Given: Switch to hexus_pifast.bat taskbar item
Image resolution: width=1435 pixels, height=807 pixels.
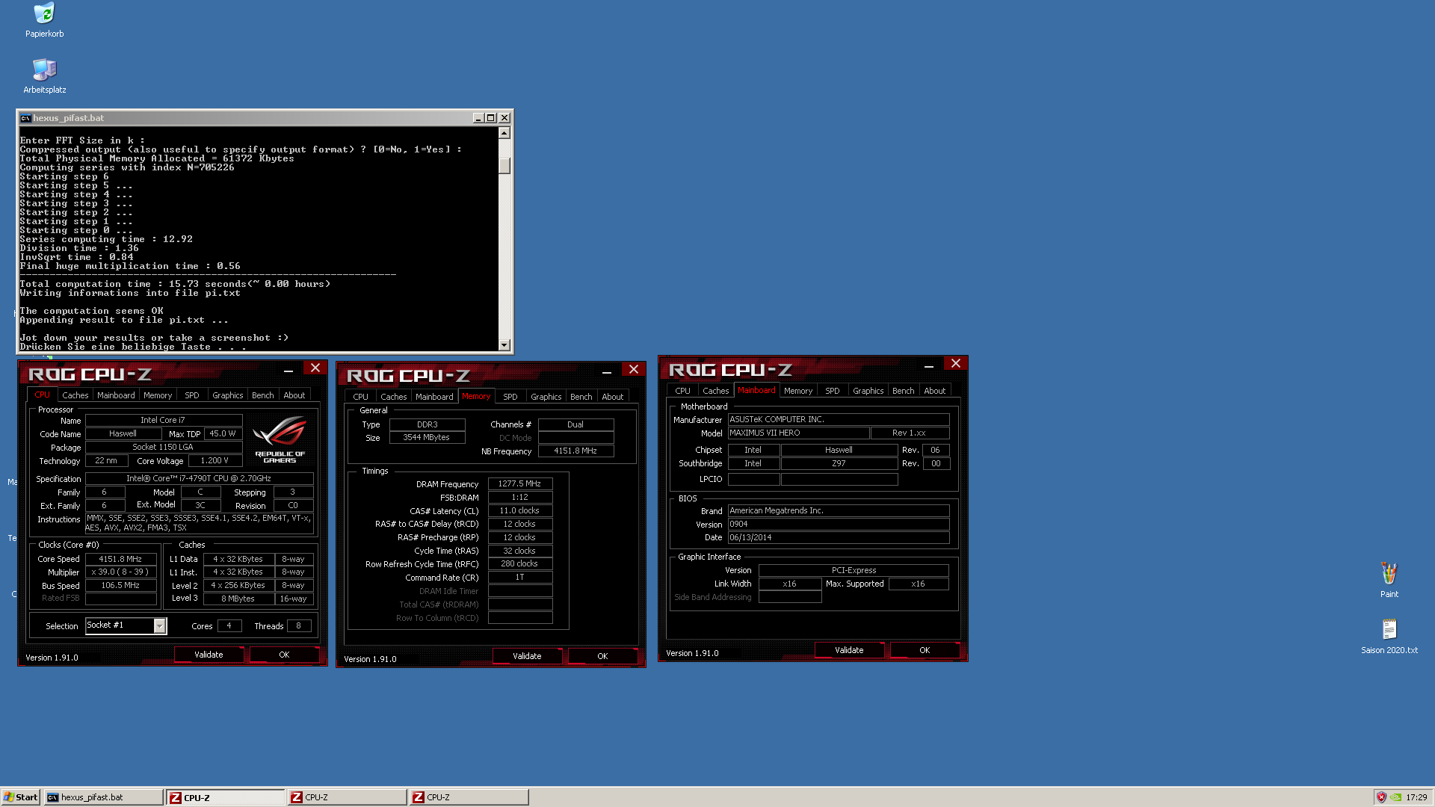Looking at the screenshot, I should pyautogui.click(x=103, y=797).
